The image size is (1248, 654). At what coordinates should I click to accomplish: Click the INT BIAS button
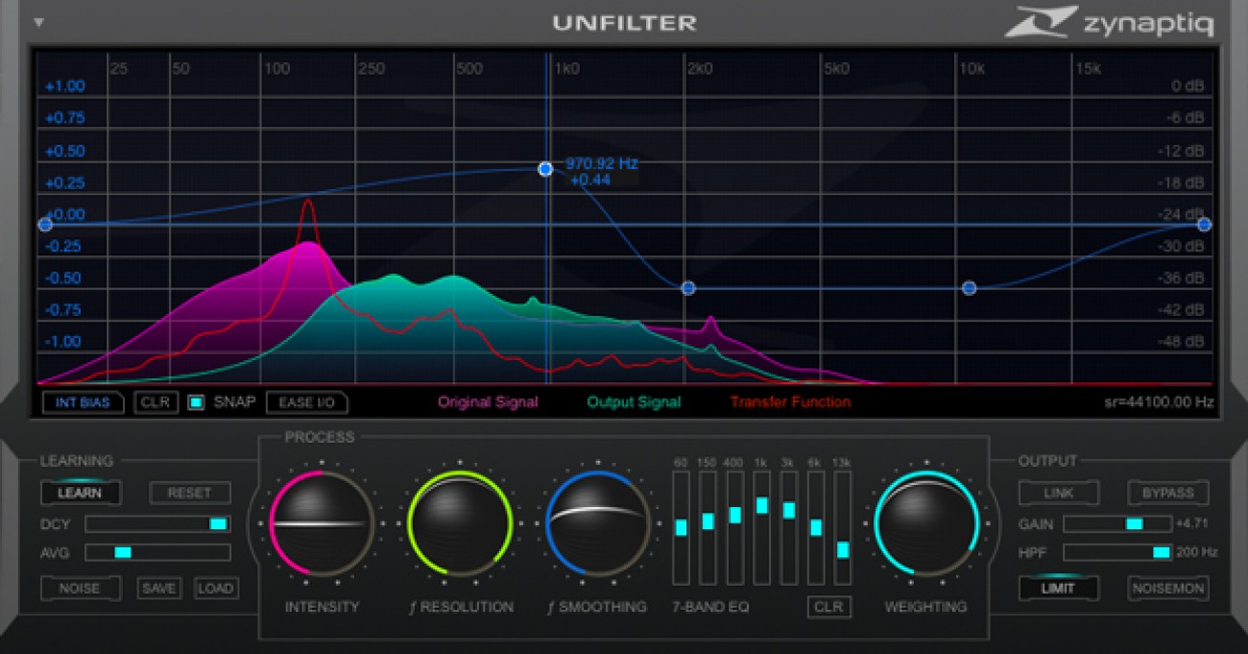81,402
